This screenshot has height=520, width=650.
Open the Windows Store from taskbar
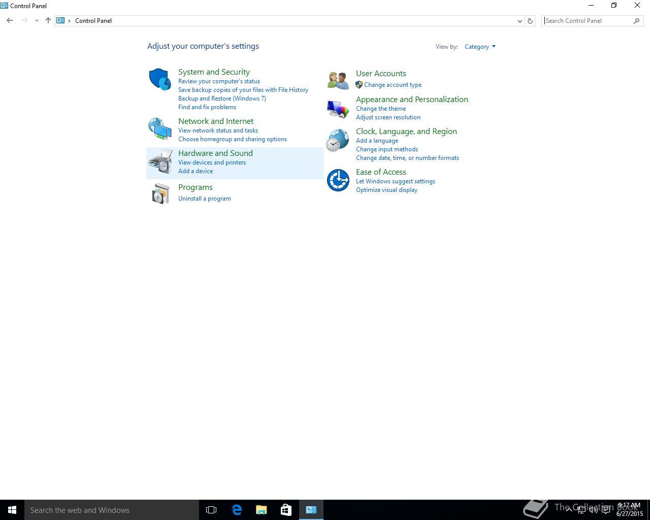(x=286, y=510)
